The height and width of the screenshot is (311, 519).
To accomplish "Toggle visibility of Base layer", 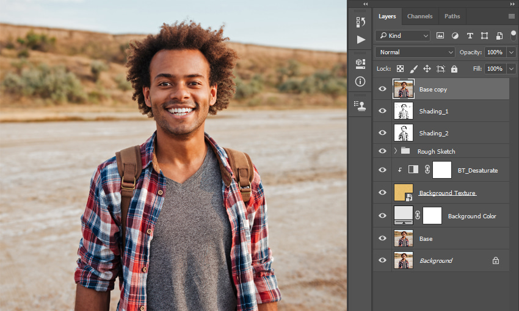I will (x=382, y=238).
